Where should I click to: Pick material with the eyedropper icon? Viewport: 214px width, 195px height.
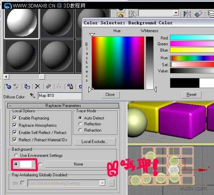point(32,96)
